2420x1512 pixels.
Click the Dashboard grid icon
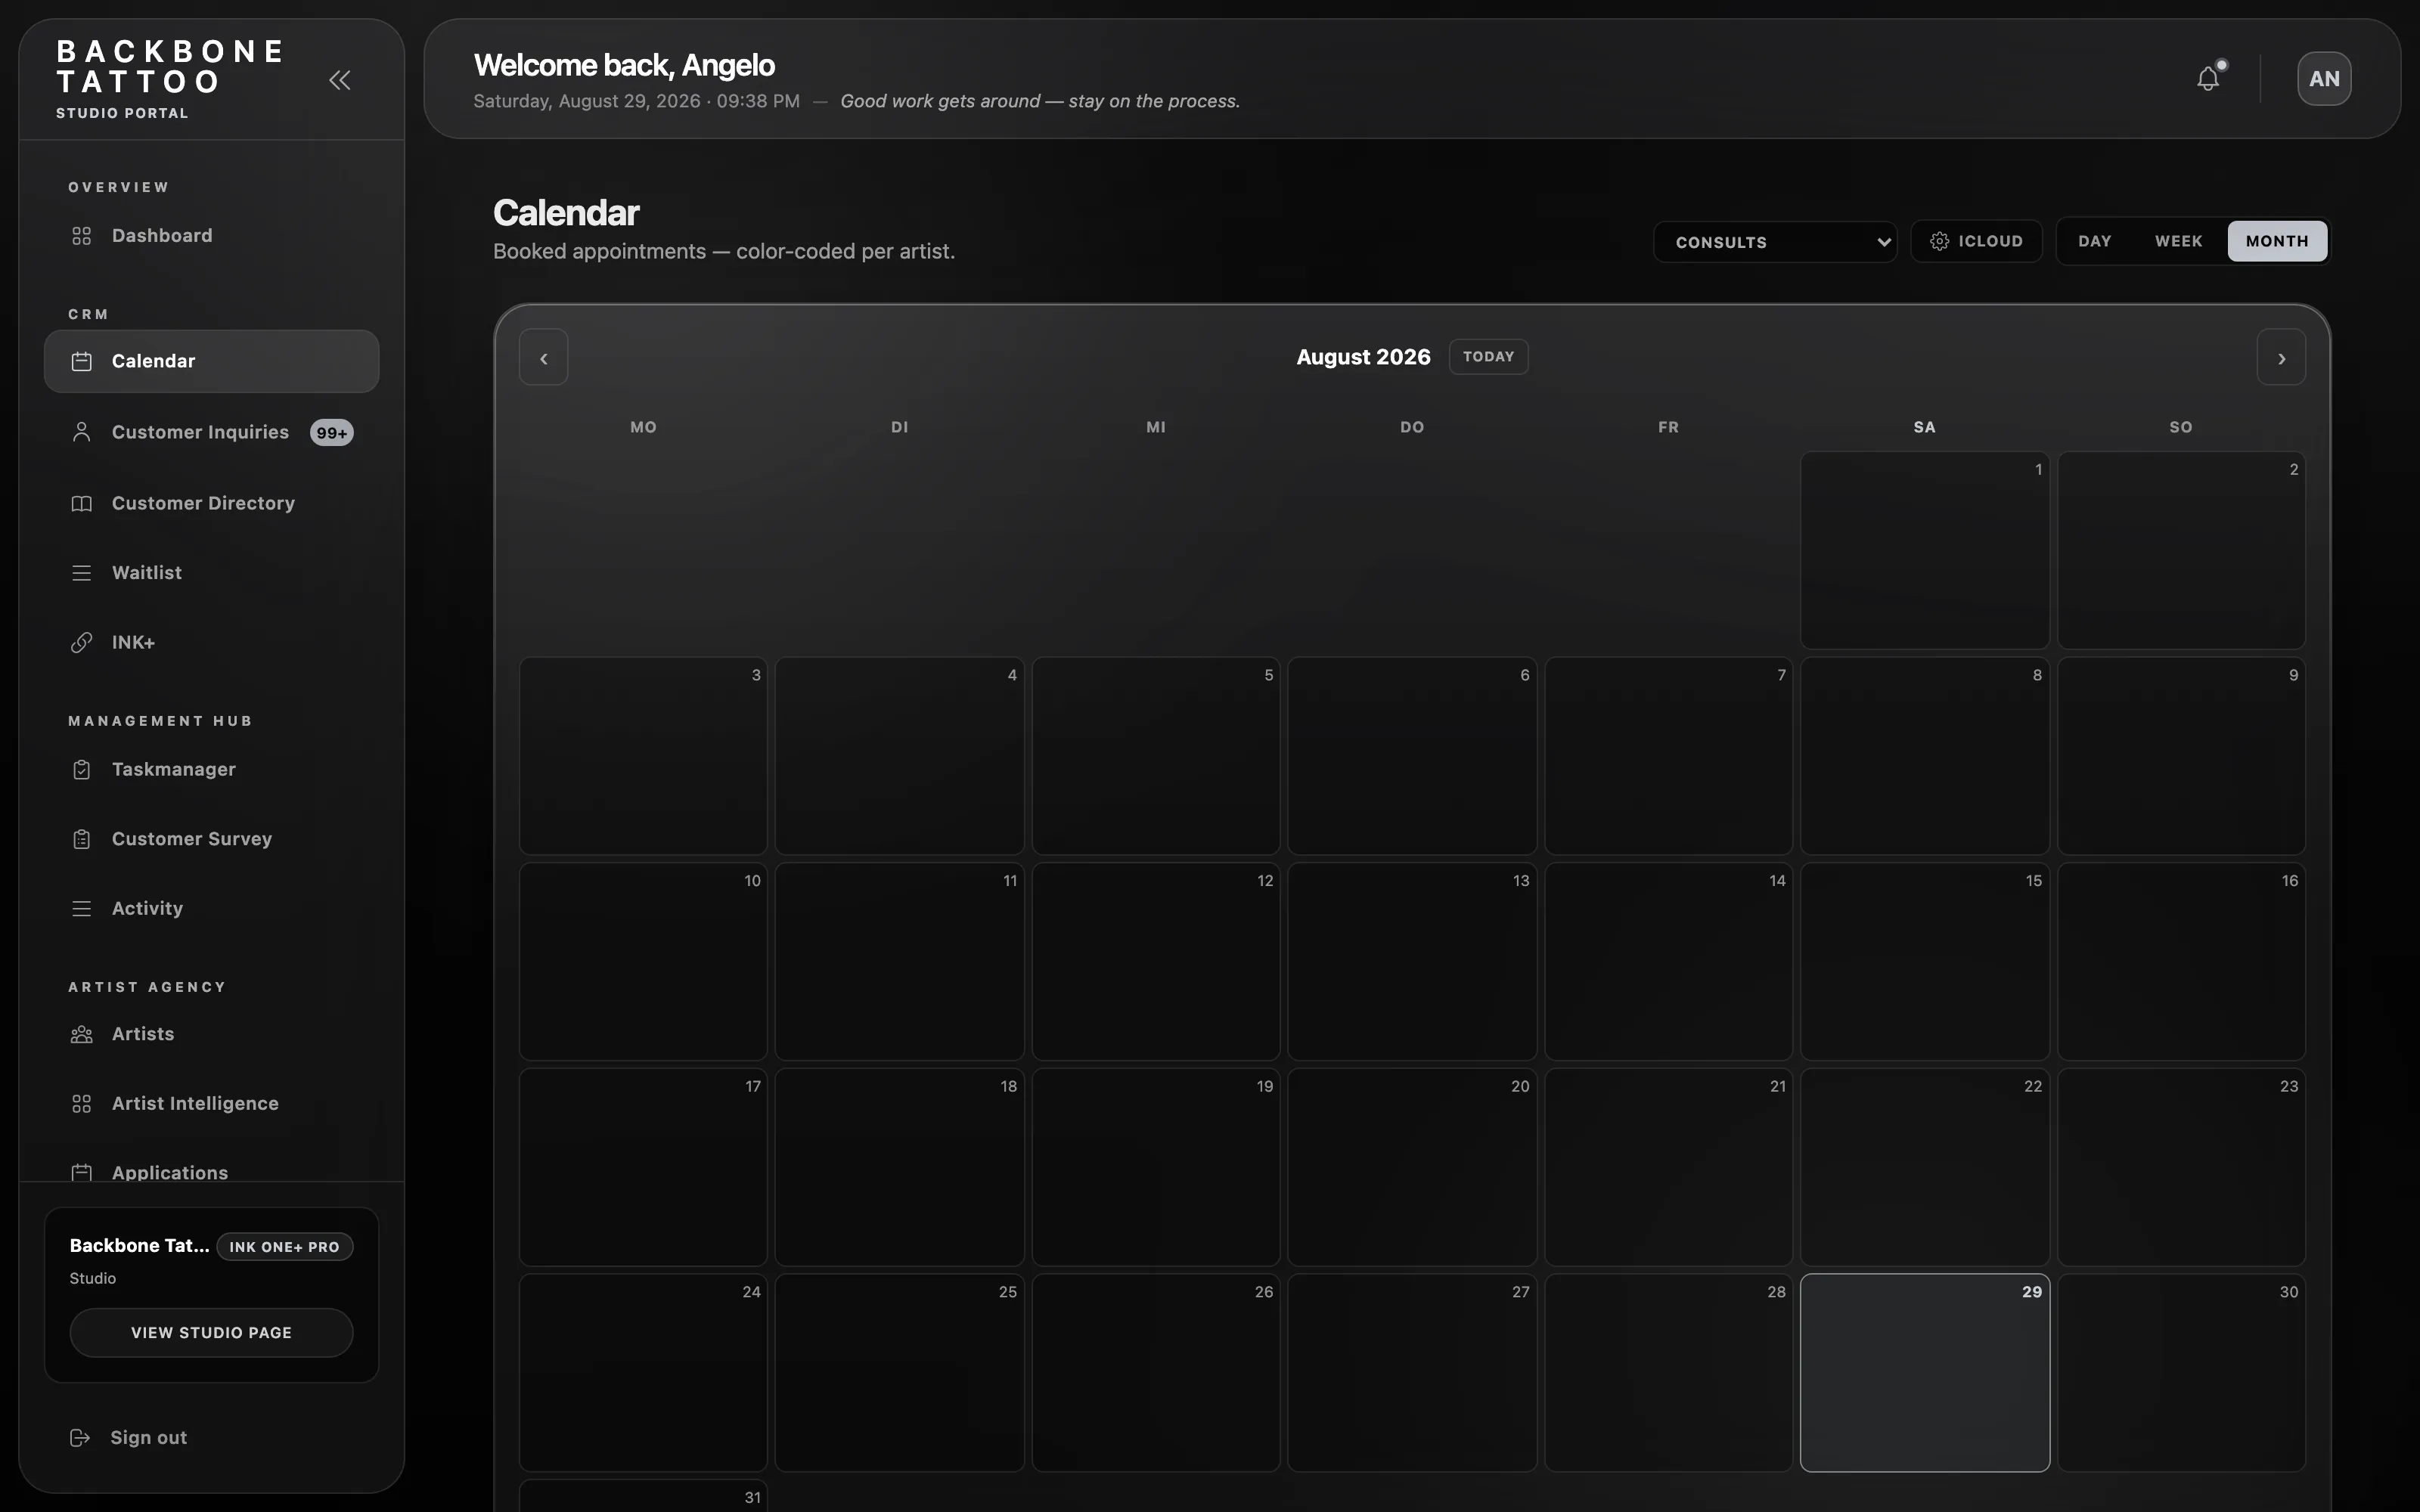click(x=82, y=236)
